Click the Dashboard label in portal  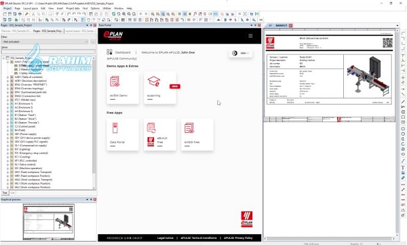point(123,52)
